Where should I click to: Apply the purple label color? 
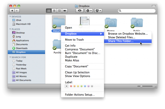(88, 86)
